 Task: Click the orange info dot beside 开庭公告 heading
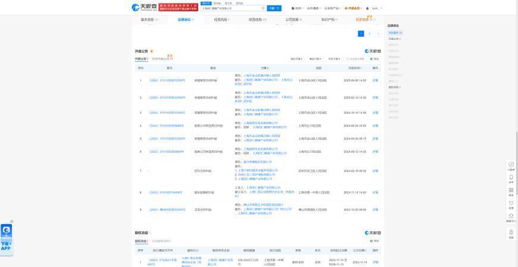pos(152,51)
